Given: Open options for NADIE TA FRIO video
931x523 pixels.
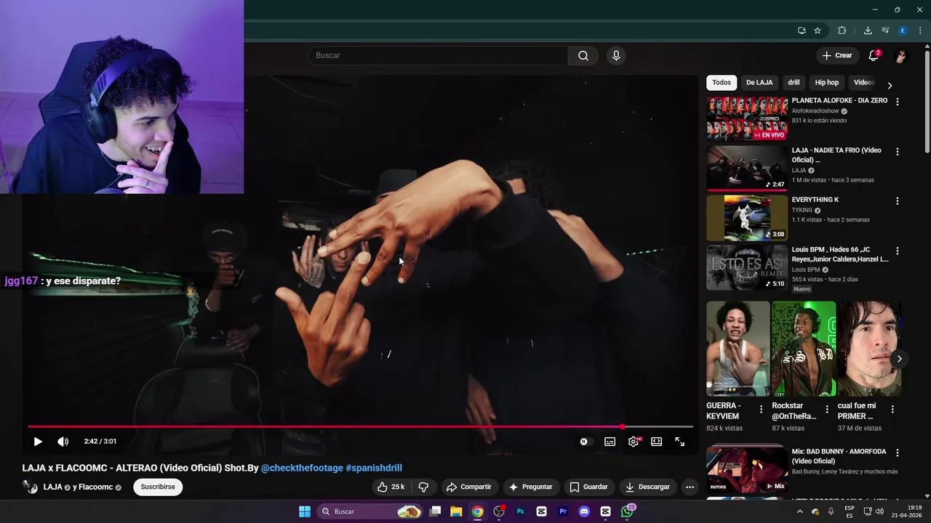Looking at the screenshot, I should 897,152.
